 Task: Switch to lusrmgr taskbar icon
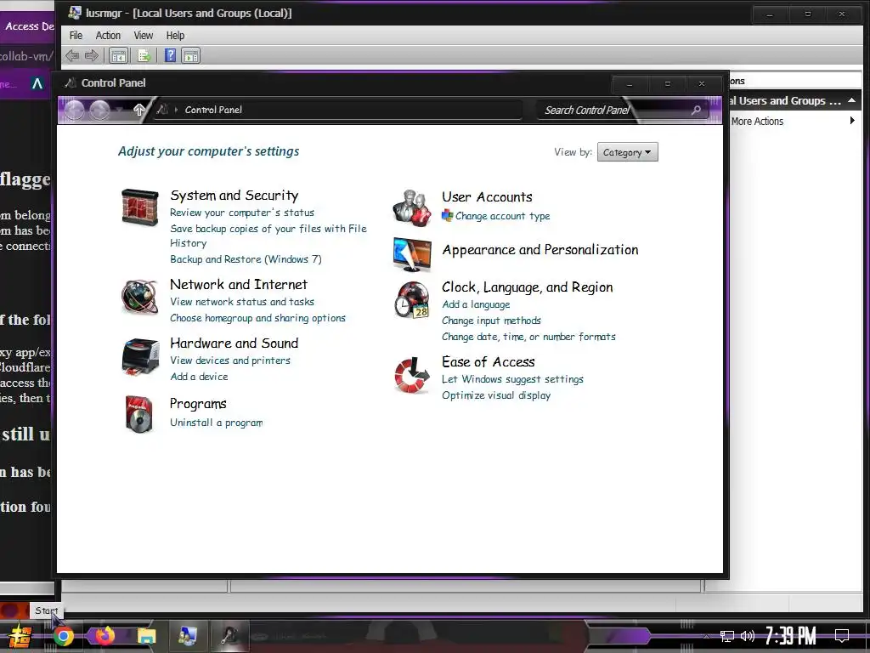click(187, 636)
